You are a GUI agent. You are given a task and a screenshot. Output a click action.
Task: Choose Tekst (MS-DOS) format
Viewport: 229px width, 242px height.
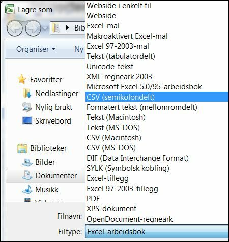pyautogui.click(x=157, y=128)
